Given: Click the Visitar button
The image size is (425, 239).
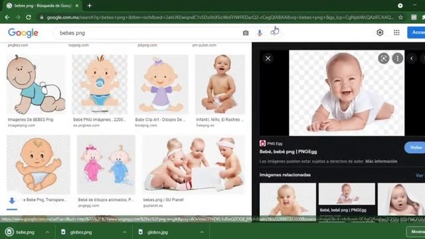Looking at the screenshot, I should [x=414, y=147].
